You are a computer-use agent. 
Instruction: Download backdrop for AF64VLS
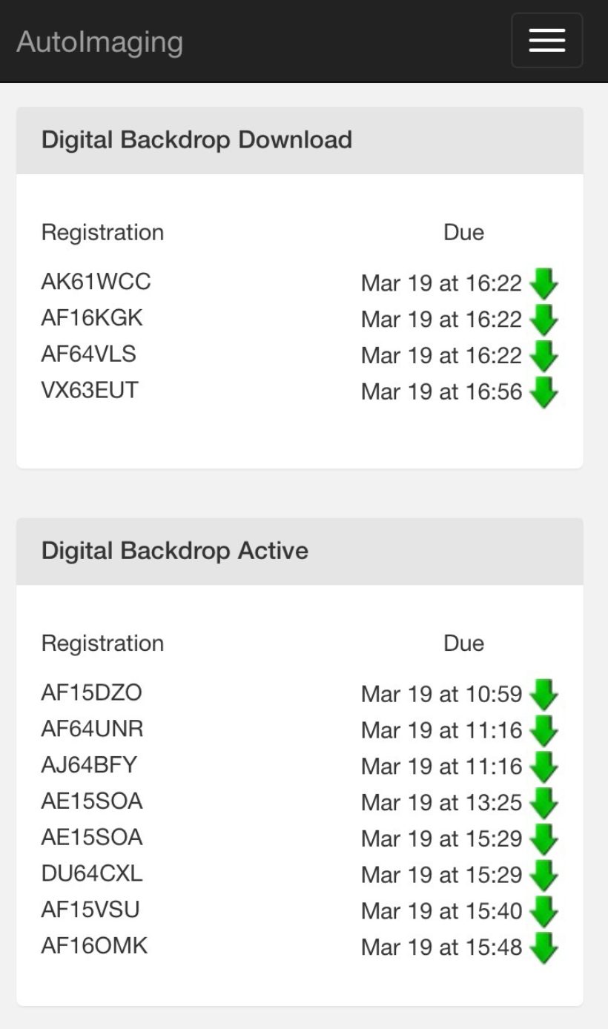[544, 356]
